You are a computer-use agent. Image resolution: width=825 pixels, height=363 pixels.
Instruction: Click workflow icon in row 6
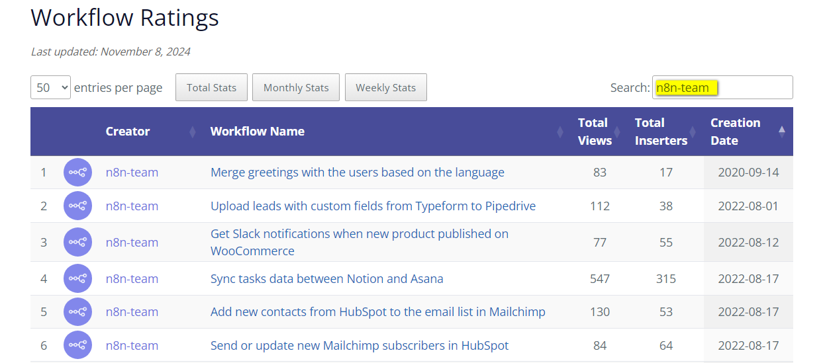[78, 345]
